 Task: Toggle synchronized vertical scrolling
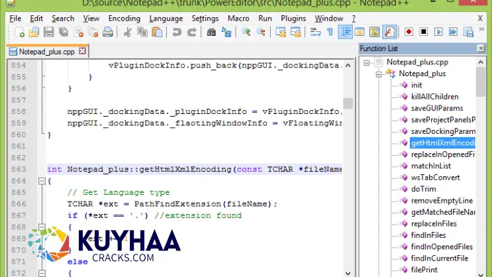pyautogui.click(x=281, y=32)
